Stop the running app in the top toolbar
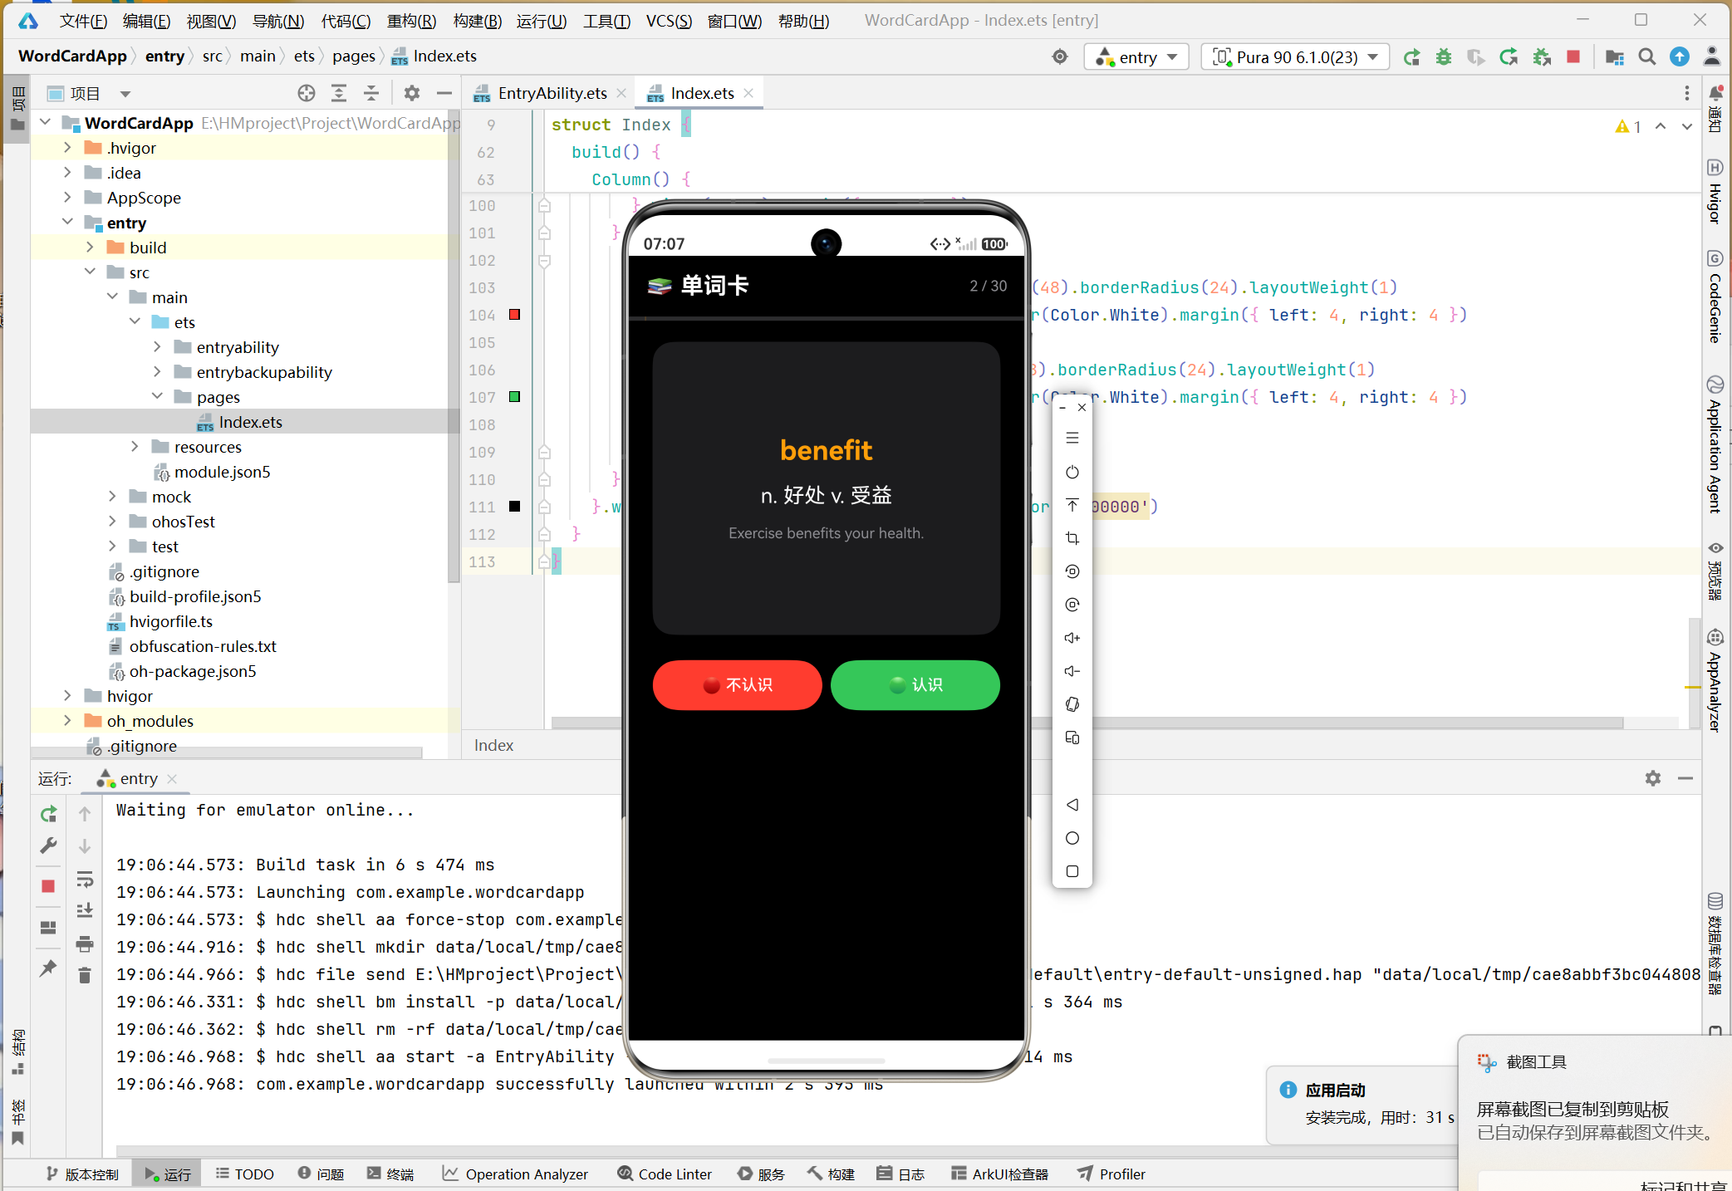1732x1191 pixels. point(1573,56)
